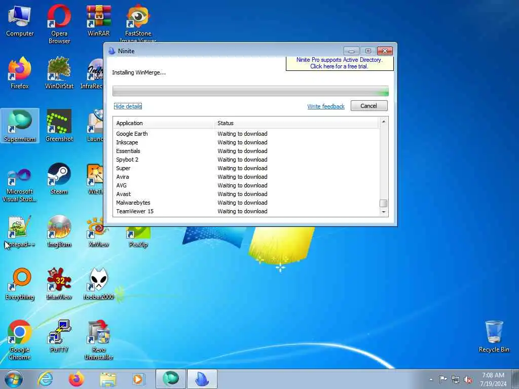Open the muted volume tray icon

point(468,379)
